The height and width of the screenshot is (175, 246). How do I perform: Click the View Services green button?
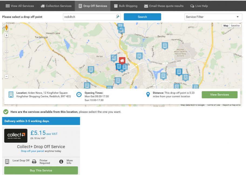pyautogui.click(x=220, y=94)
